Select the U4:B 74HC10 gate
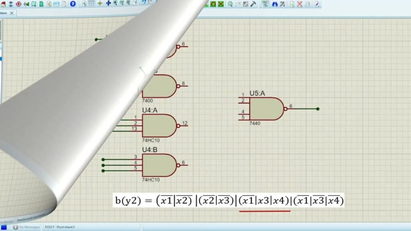411x231 pixels. click(159, 165)
